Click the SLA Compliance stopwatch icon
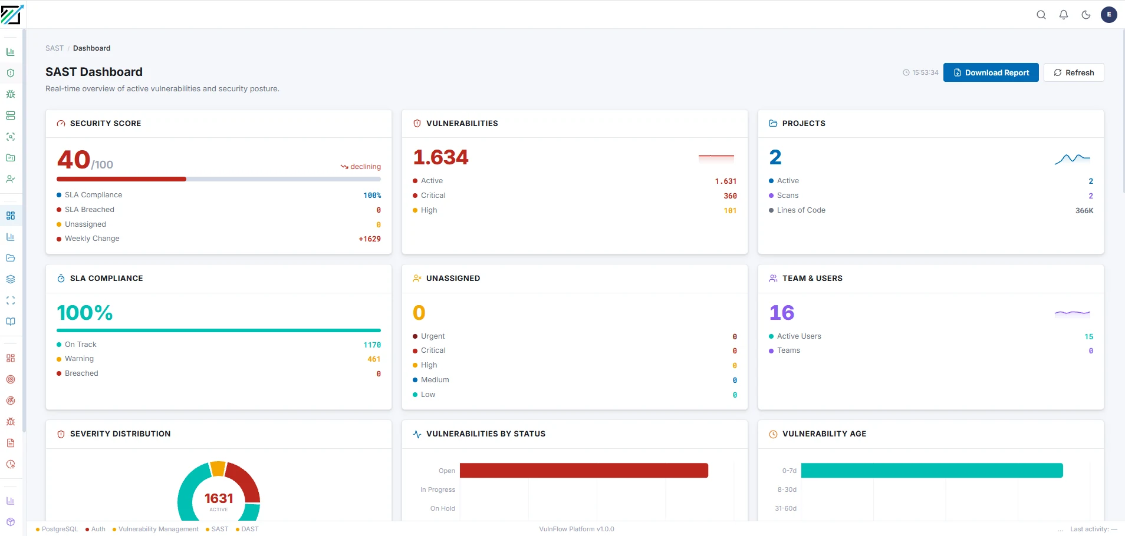The width and height of the screenshot is (1125, 536). tap(61, 279)
